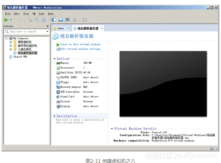Enter full screen mode icon

pyautogui.click(x=68, y=20)
